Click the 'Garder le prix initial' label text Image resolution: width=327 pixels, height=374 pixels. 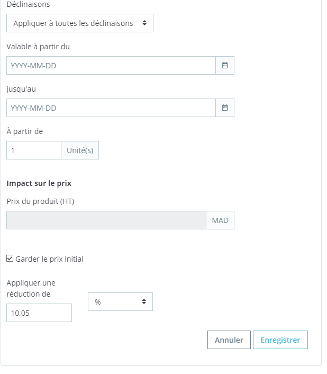click(50, 259)
